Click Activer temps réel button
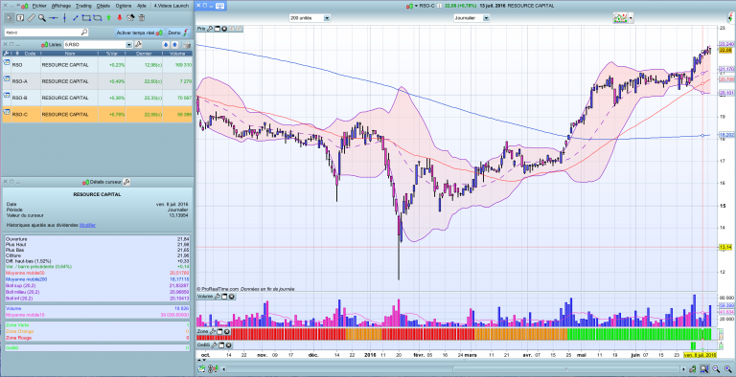Image resolution: width=736 pixels, height=377 pixels. pos(139,33)
